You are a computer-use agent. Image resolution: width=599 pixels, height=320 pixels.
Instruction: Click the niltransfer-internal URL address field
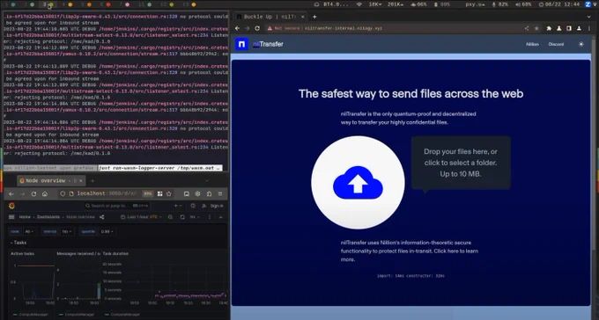(x=344, y=28)
